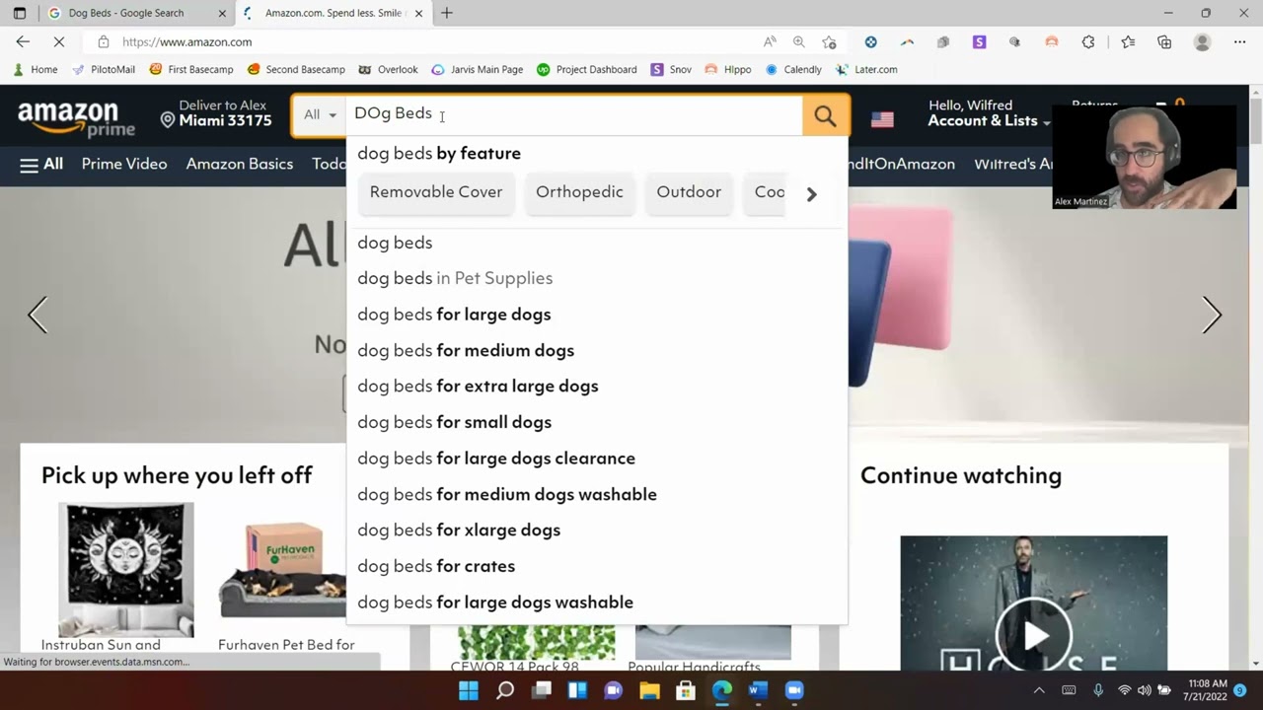Close the Amazon.com tab
The image size is (1263, 710).
418,13
